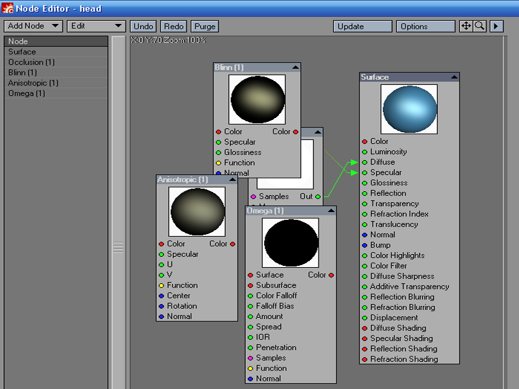Collapse the Blinn (1) node

[x=296, y=66]
